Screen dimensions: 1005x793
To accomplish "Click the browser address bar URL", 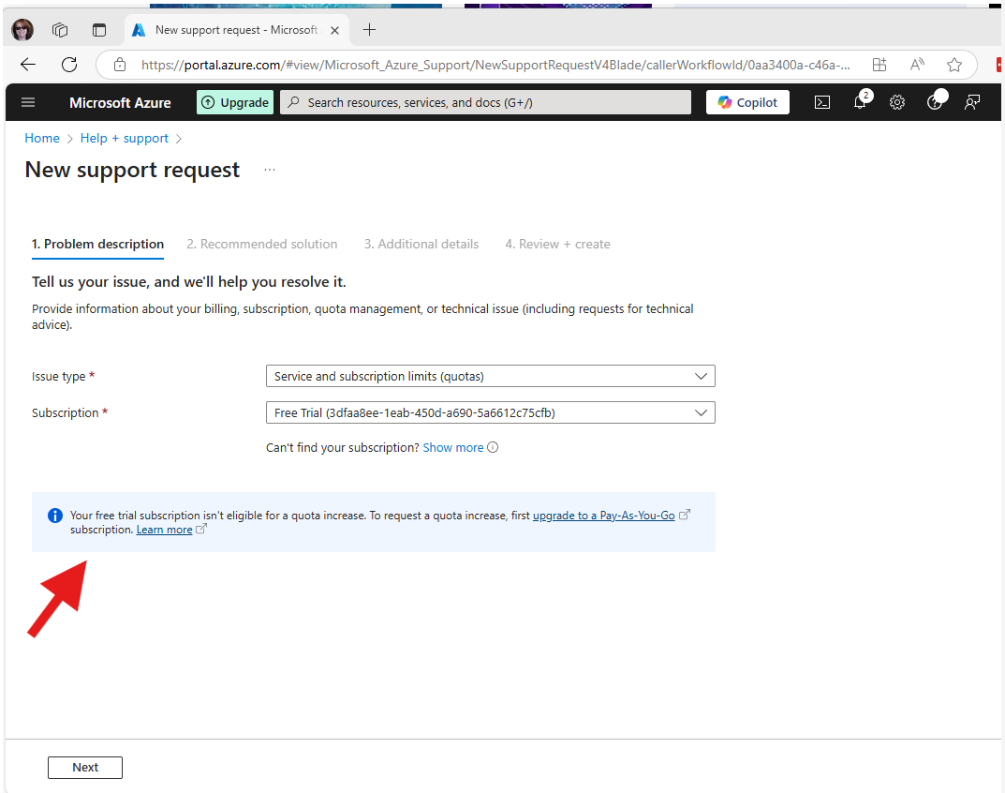I will point(495,65).
